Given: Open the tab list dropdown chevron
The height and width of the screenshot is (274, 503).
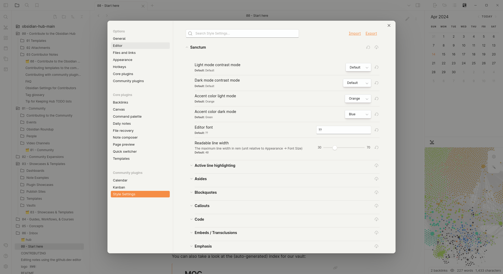Looking at the screenshot, I should tap(409, 5).
